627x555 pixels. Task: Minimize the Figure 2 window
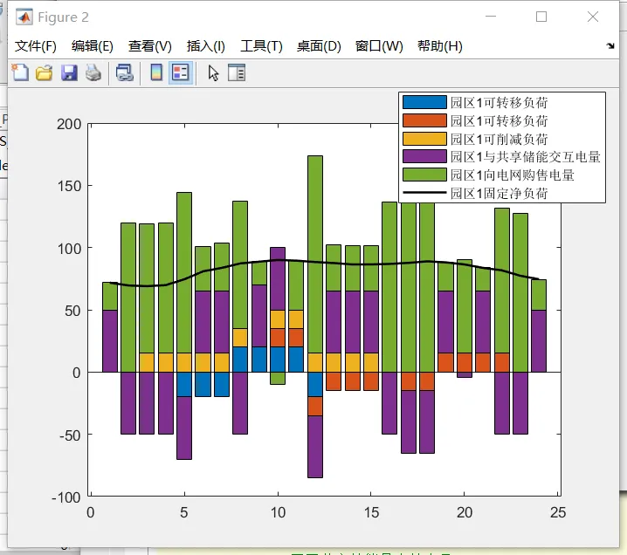coord(491,17)
